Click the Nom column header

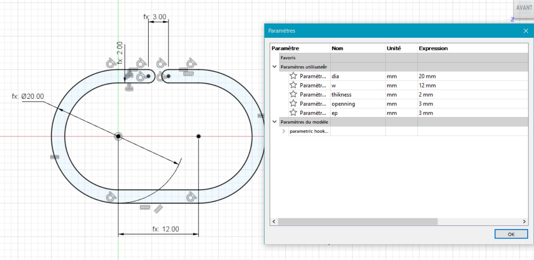(337, 48)
